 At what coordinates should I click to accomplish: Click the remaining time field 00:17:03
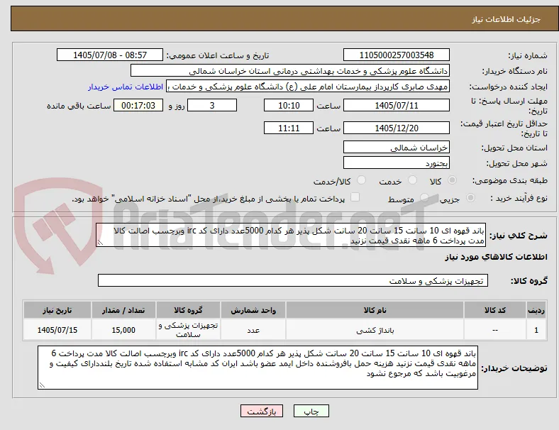click(138, 105)
